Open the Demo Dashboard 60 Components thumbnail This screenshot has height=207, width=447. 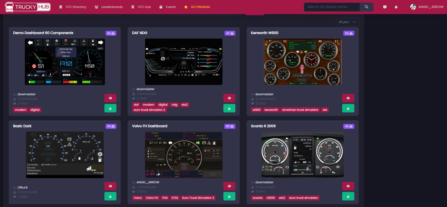(x=65, y=62)
